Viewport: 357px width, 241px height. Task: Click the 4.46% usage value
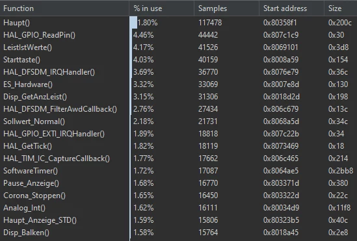pyautogui.click(x=144, y=35)
